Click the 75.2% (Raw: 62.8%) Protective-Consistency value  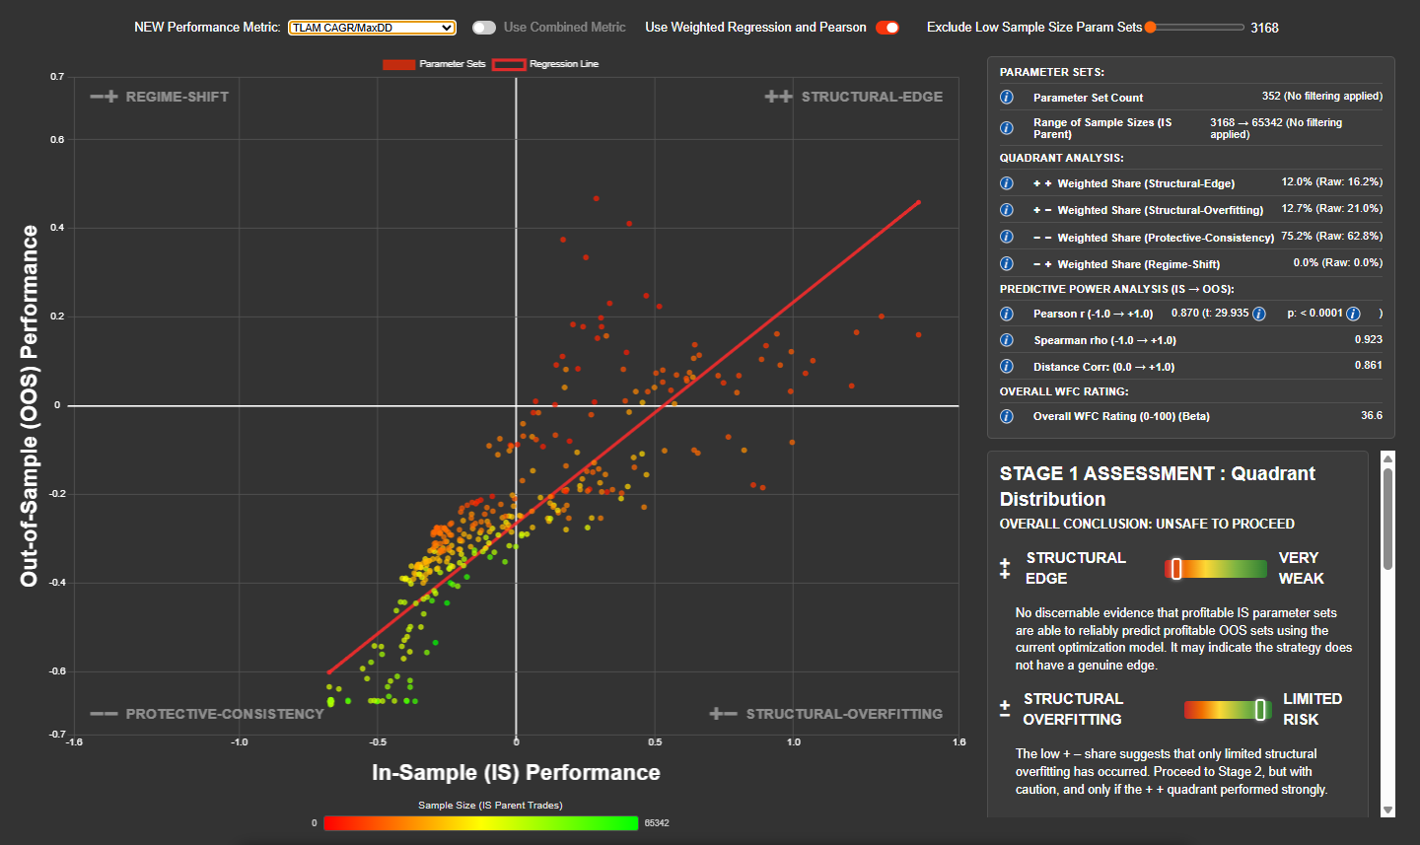pyautogui.click(x=1331, y=237)
